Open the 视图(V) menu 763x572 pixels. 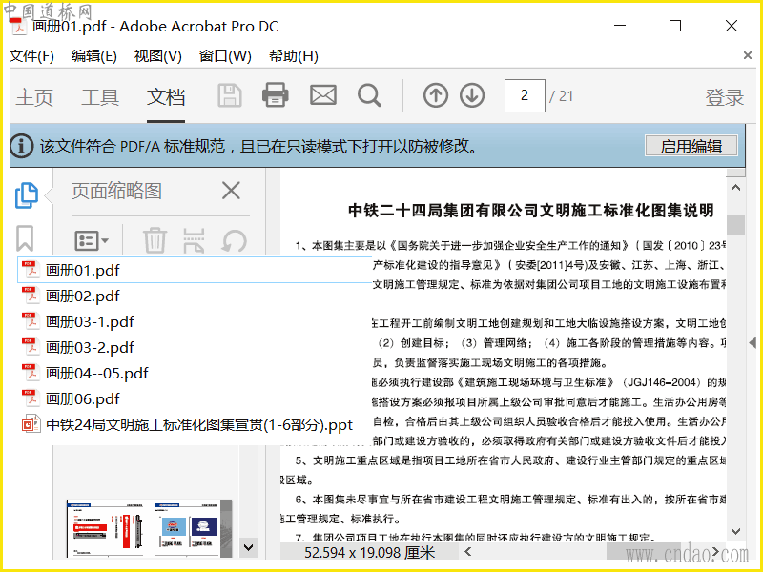[157, 56]
